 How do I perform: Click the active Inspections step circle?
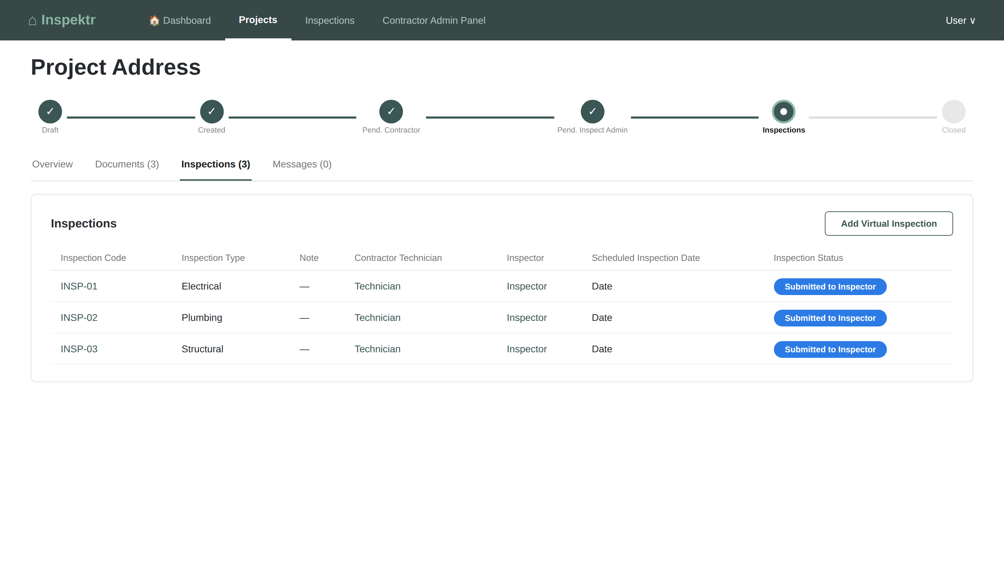[x=783, y=112]
